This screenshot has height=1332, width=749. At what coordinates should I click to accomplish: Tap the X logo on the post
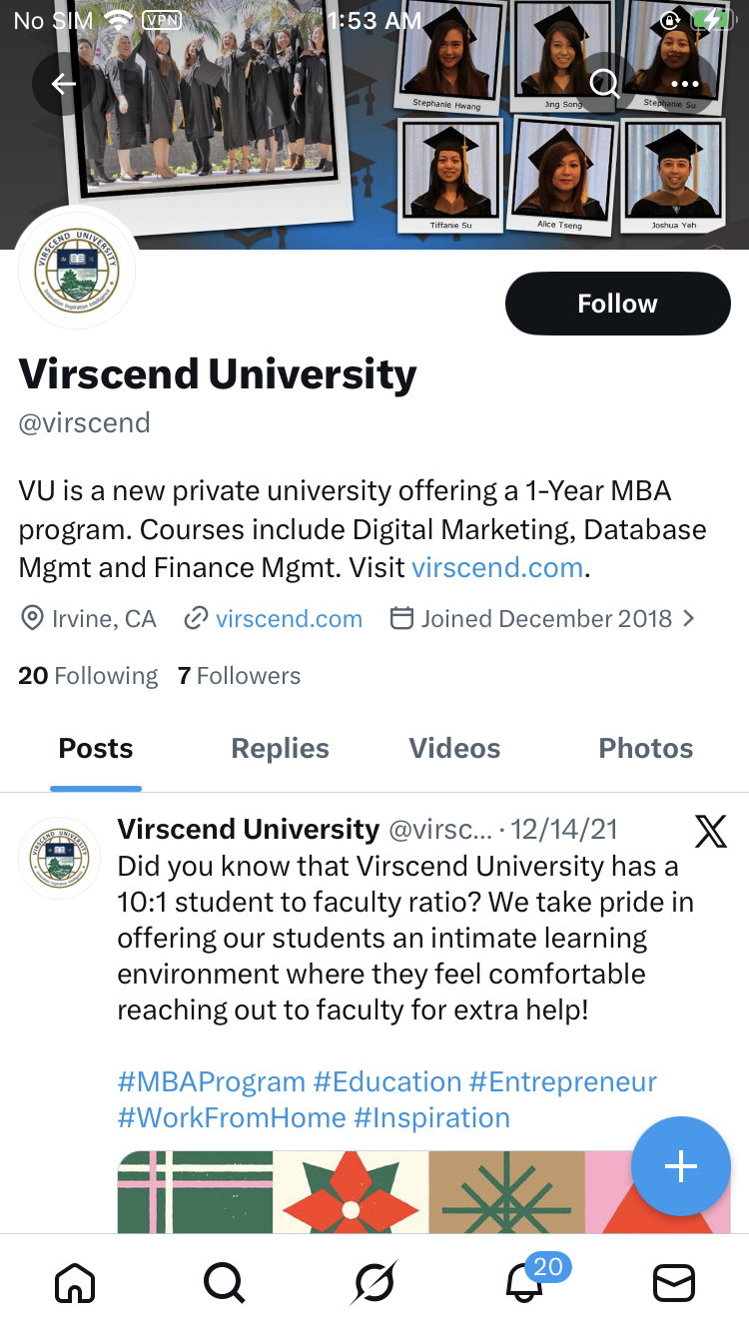[710, 830]
